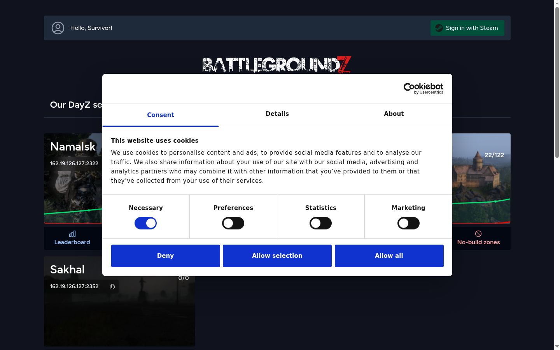Open the Leaderboard link
Viewport: 560px width, 350px height.
pos(72,238)
